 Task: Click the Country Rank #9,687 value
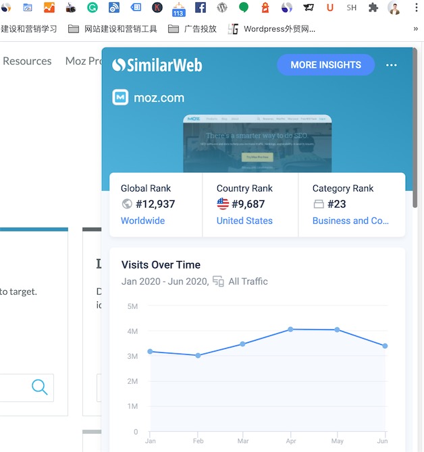tap(248, 204)
